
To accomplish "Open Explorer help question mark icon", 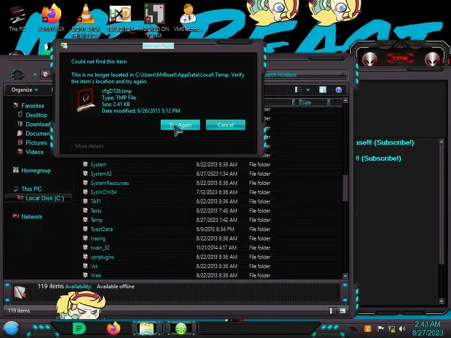I will (339, 90).
